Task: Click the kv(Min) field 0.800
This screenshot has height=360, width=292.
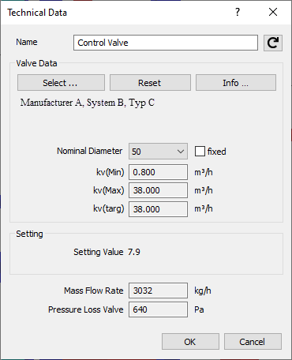Action: click(x=158, y=172)
